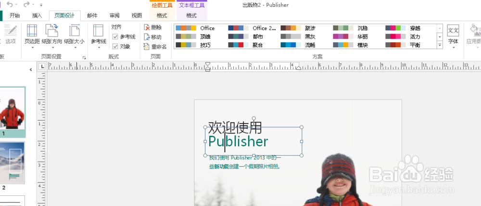
Task: Click the 我们使用 Publisher 2013 paragraph
Action: (x=245, y=162)
